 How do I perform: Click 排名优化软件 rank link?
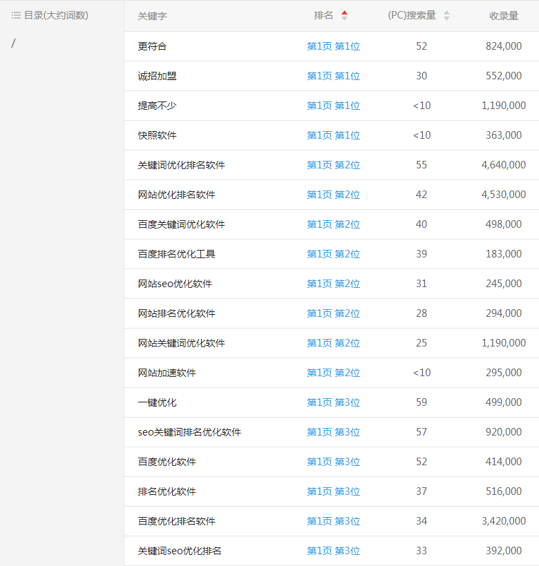(x=333, y=491)
